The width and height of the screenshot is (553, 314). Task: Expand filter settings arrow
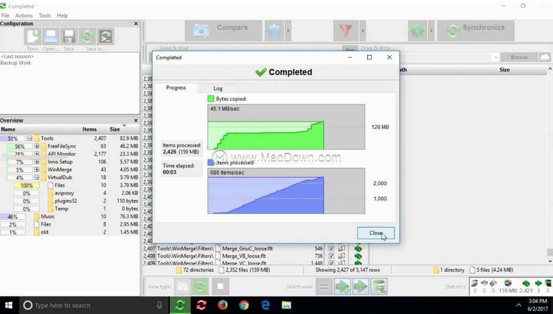pos(362,31)
